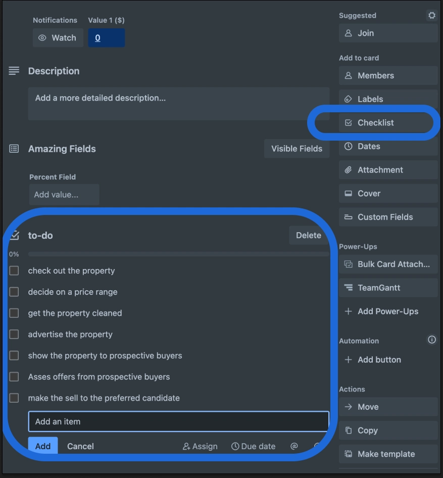Screen dimensions: 443x478
Task: Add a Checklist to the card
Action: 387,122
